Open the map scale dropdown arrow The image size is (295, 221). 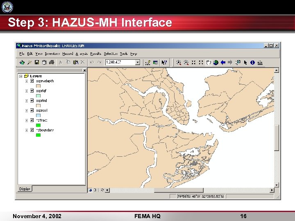pyautogui.click(x=138, y=62)
